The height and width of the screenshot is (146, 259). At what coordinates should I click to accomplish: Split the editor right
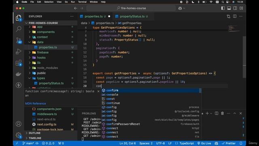coord(235,16)
